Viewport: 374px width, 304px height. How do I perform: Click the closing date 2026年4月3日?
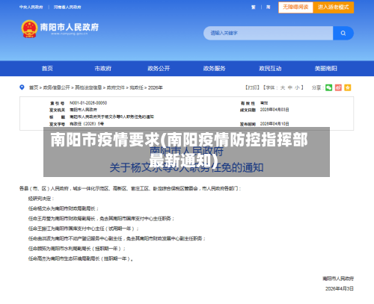(x=340, y=288)
